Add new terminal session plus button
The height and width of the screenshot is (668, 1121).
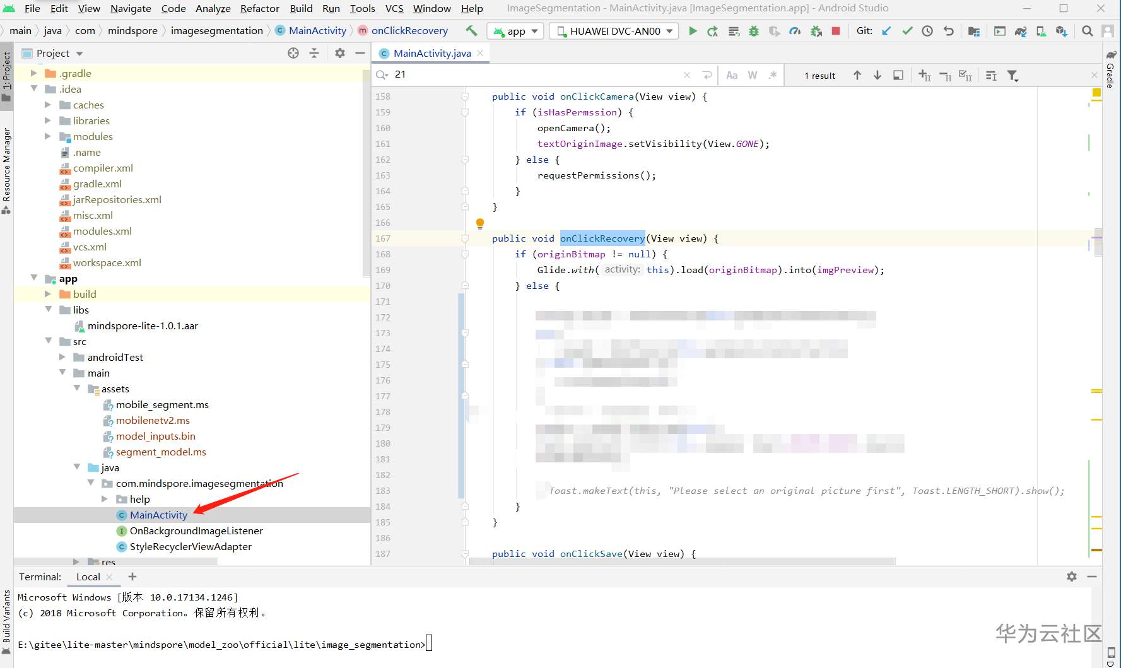click(x=132, y=577)
